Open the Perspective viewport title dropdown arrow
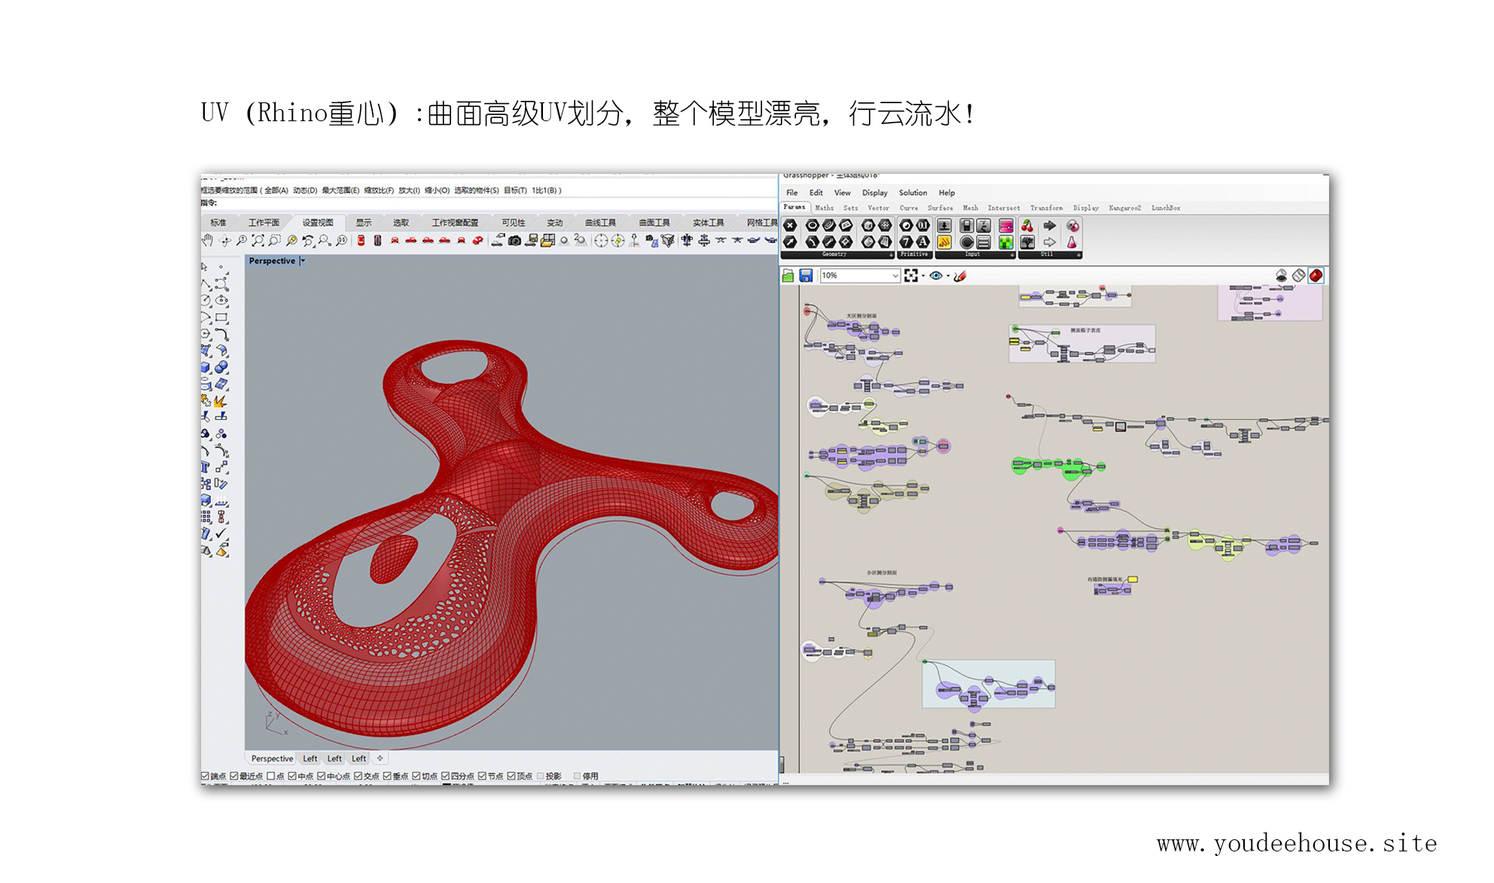This screenshot has width=1494, height=883. click(303, 261)
